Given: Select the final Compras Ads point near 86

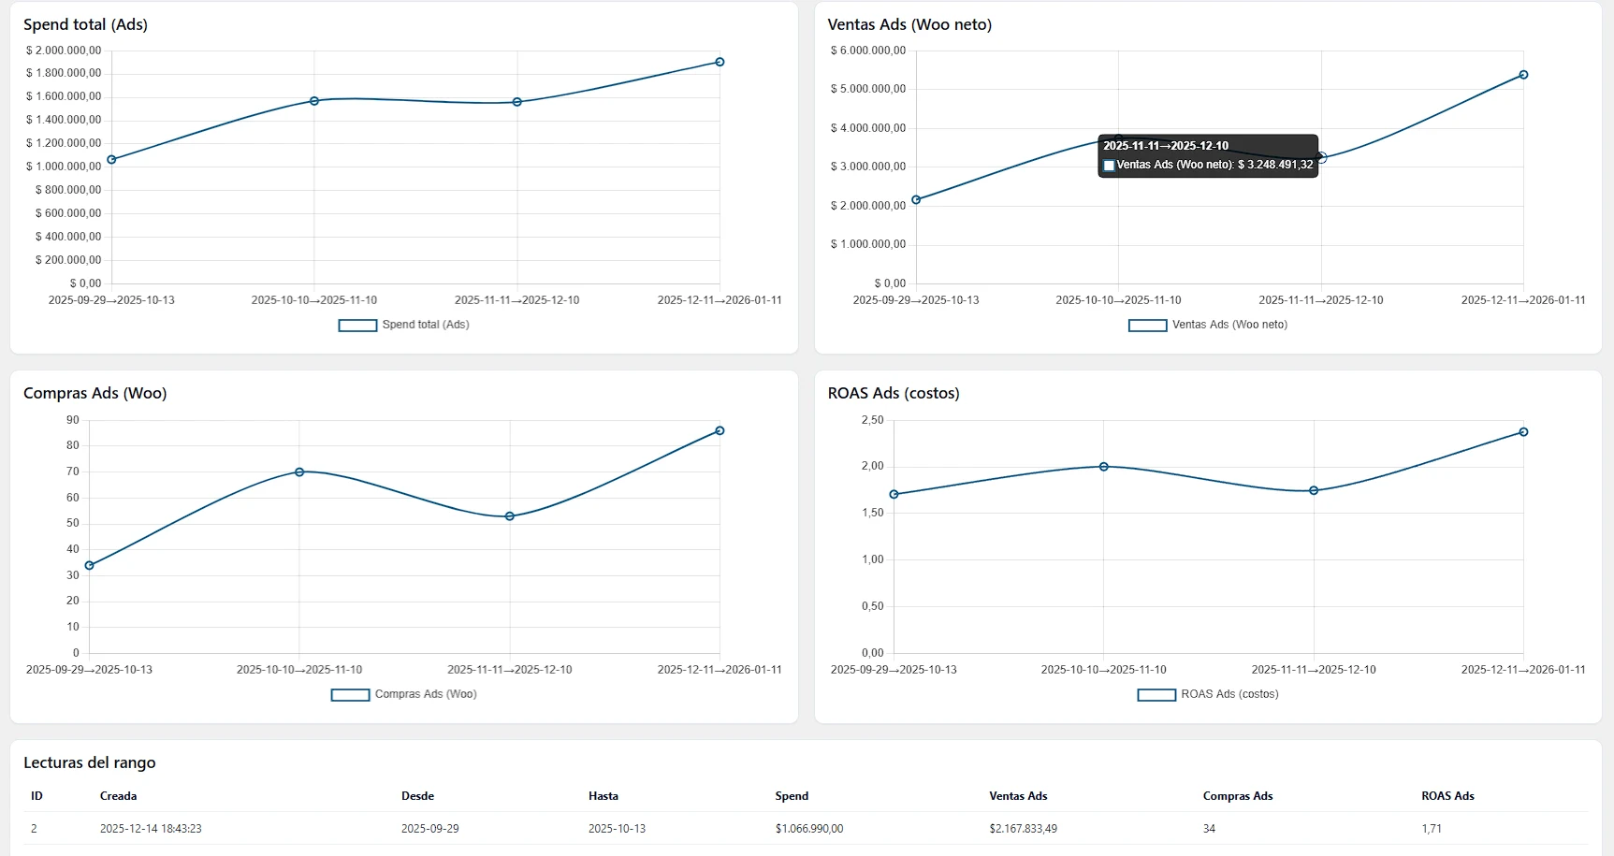Looking at the screenshot, I should (x=720, y=430).
